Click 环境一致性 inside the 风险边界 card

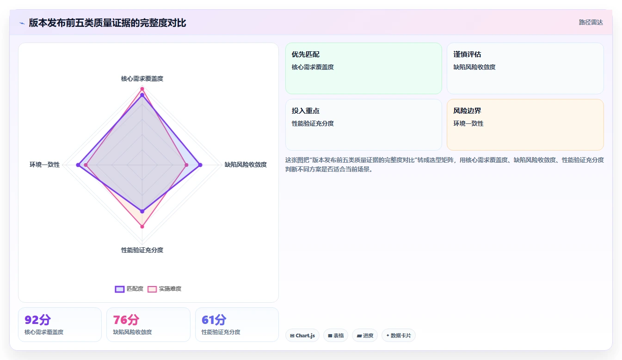[x=468, y=124]
